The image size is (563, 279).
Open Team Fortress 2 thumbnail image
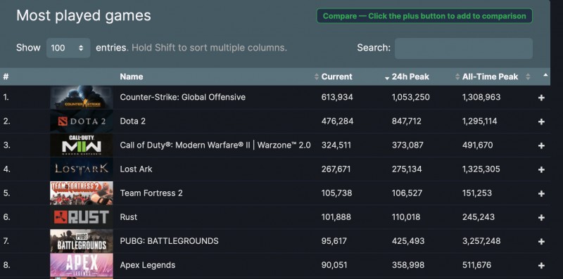click(x=82, y=193)
